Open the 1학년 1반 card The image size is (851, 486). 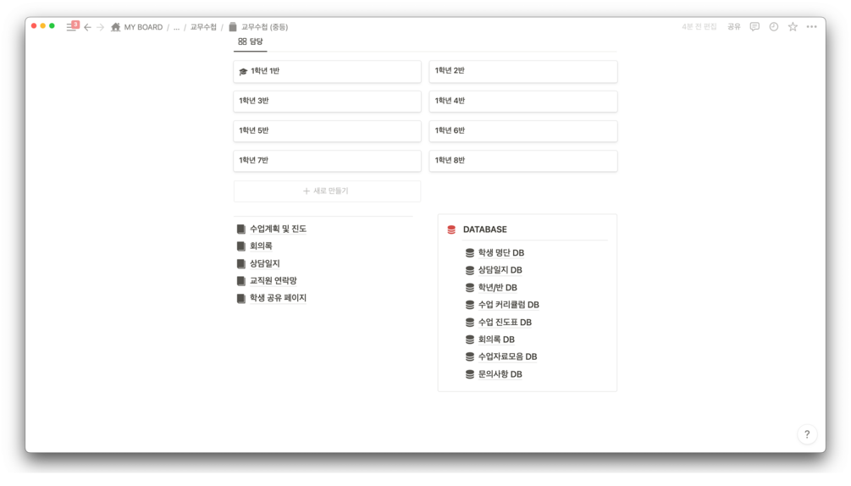[x=327, y=71]
